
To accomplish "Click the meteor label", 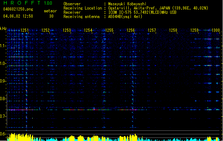I will click(50, 11).
